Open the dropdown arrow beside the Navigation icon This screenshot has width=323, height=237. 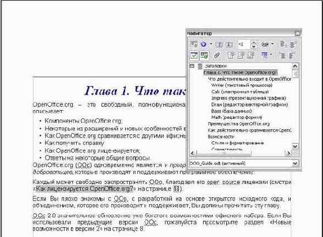211,44
